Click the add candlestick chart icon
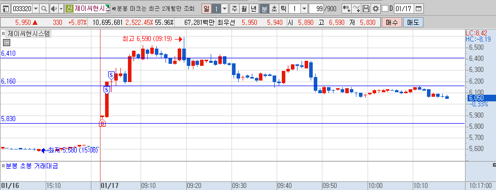This screenshot has width=496, height=190. pyautogui.click(x=347, y=9)
